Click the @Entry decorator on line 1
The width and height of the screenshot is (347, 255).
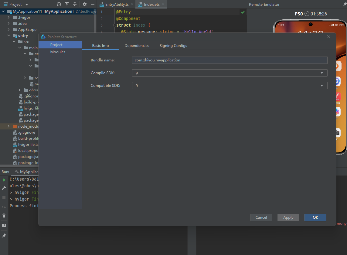[x=124, y=12]
